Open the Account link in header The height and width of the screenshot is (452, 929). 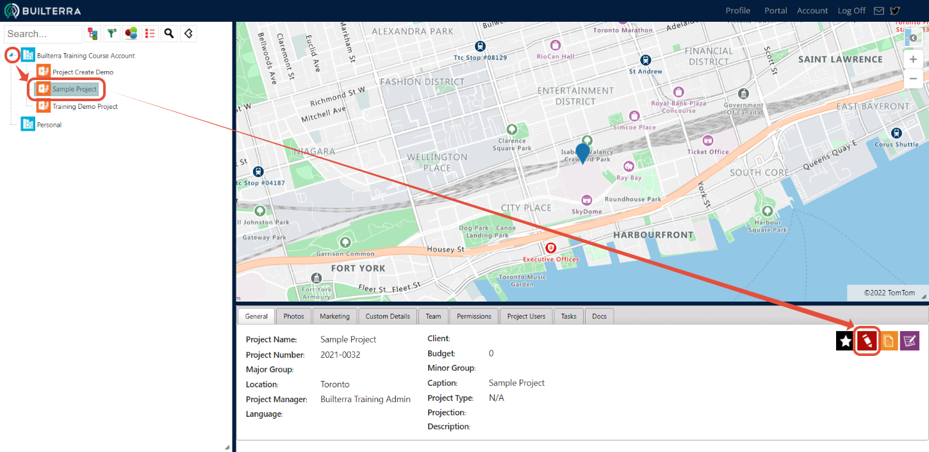812,11
